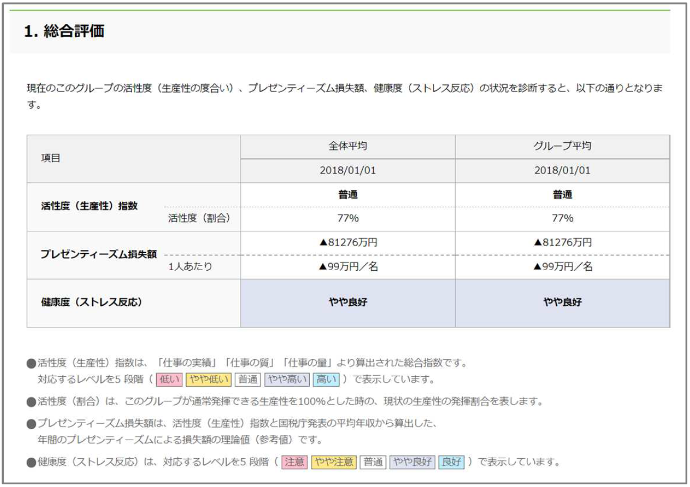The height and width of the screenshot is (487, 690).
Task: Click the 全体平均 column header
Action: pos(348,147)
